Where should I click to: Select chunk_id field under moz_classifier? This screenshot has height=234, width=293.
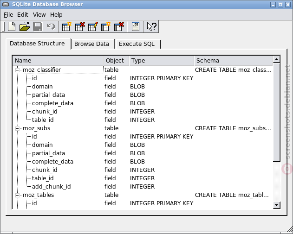click(x=45, y=112)
